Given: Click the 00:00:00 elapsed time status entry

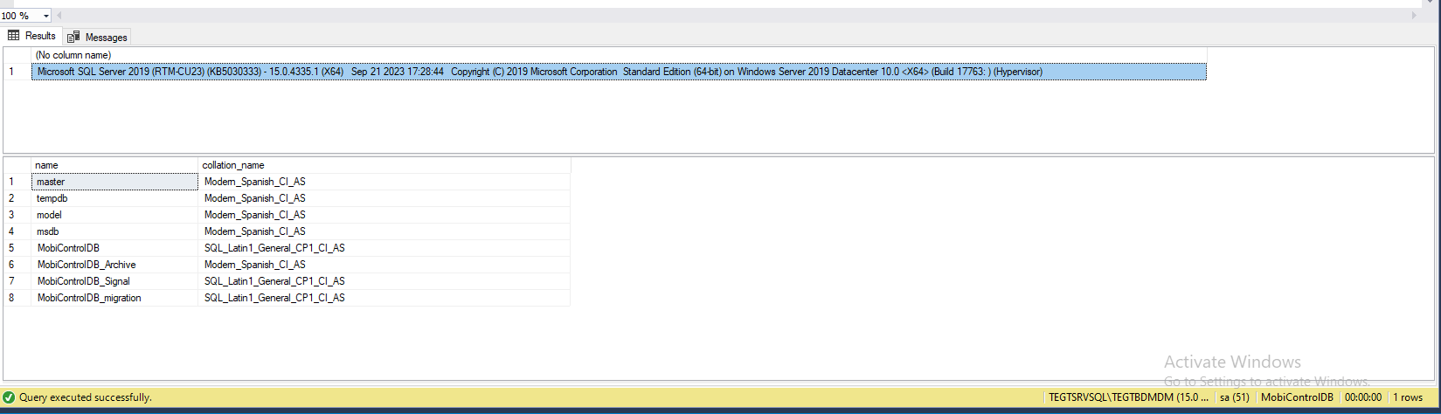Looking at the screenshot, I should pyautogui.click(x=1363, y=397).
